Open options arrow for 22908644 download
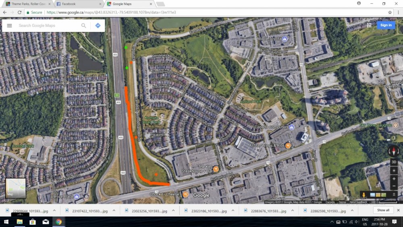 point(54,210)
